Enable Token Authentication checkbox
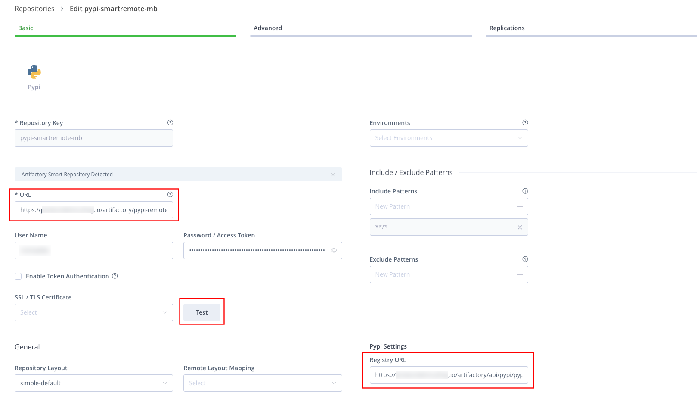Image resolution: width=697 pixels, height=396 pixels. tap(18, 276)
